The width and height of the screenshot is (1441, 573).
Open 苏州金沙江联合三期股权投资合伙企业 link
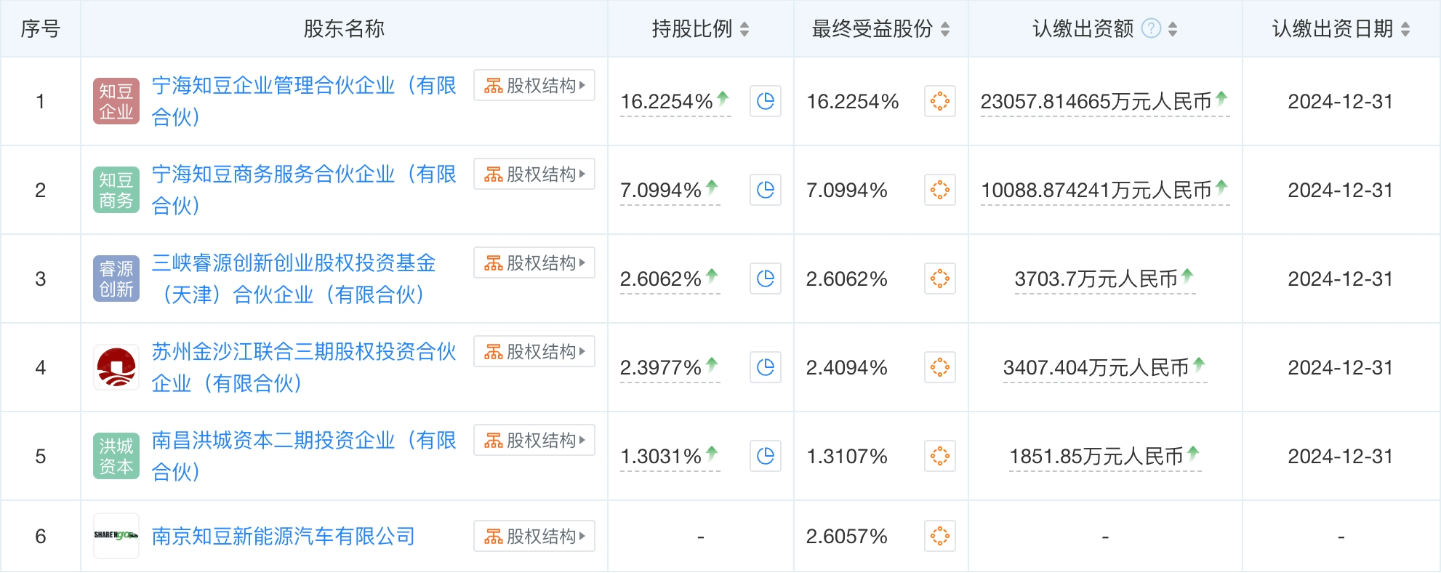pos(304,367)
